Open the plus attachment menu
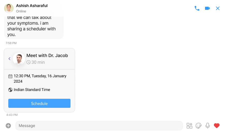The width and height of the screenshot is (225, 134). pos(8,126)
